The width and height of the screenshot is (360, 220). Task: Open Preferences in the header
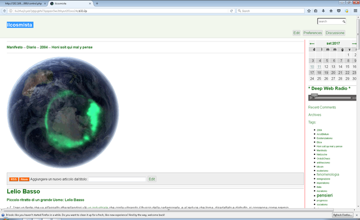click(x=313, y=33)
